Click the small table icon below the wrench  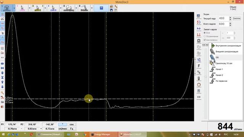click(x=116, y=10)
